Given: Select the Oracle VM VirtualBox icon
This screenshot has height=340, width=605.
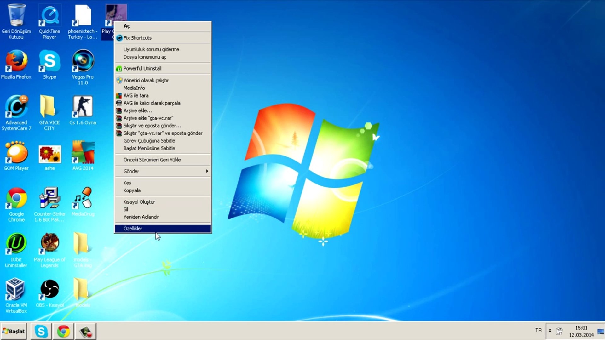Looking at the screenshot, I should (16, 290).
